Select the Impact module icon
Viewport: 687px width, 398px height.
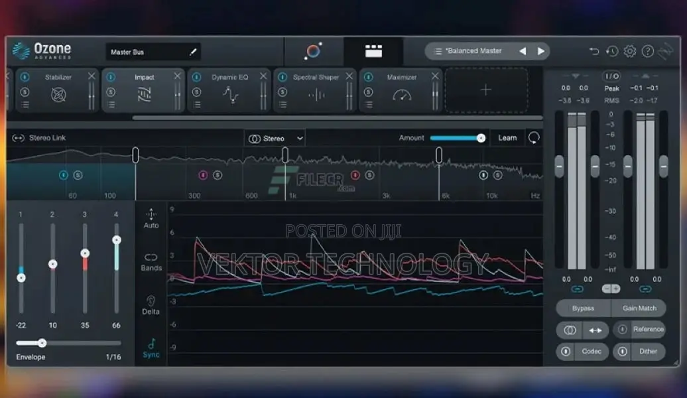point(144,94)
